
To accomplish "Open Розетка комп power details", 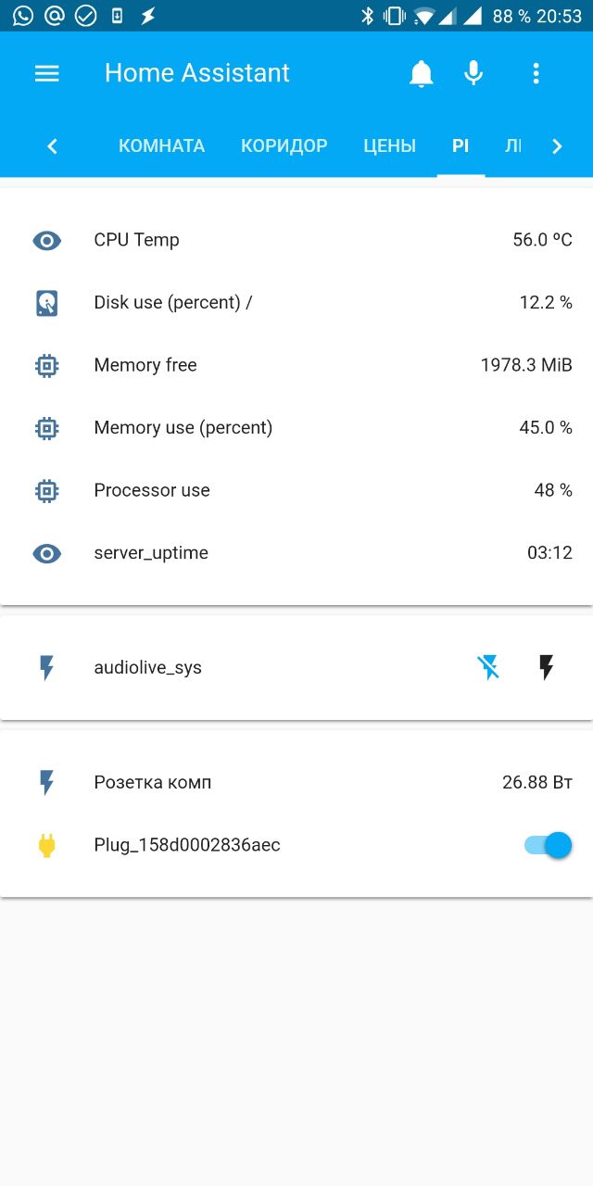I will pyautogui.click(x=296, y=783).
